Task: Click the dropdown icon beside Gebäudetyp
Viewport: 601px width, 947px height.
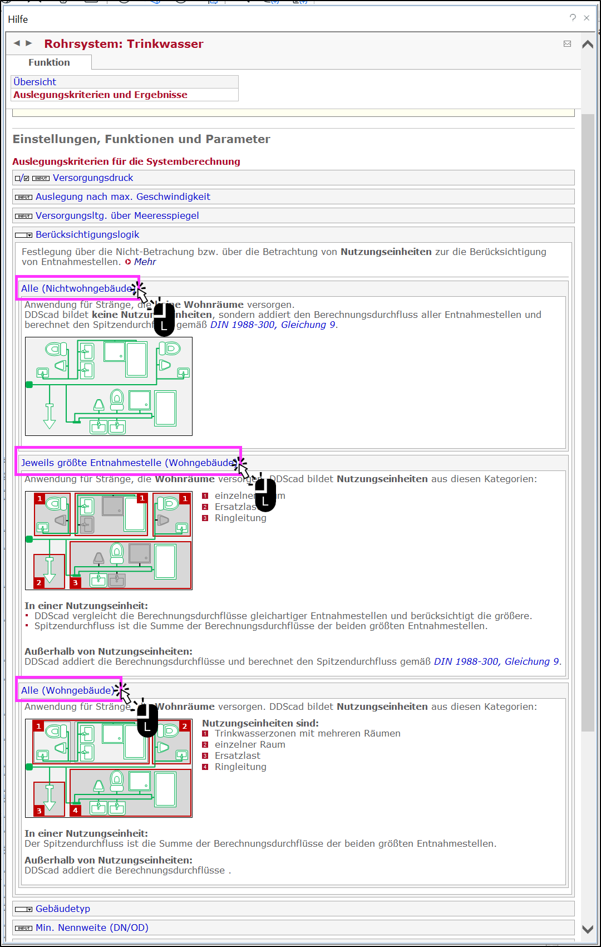Action: pyautogui.click(x=24, y=909)
